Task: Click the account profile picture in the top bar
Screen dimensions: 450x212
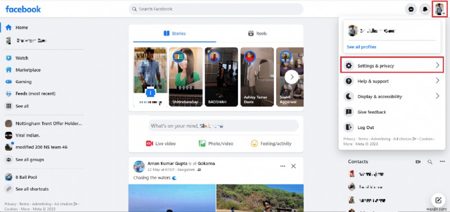Action: pos(439,9)
